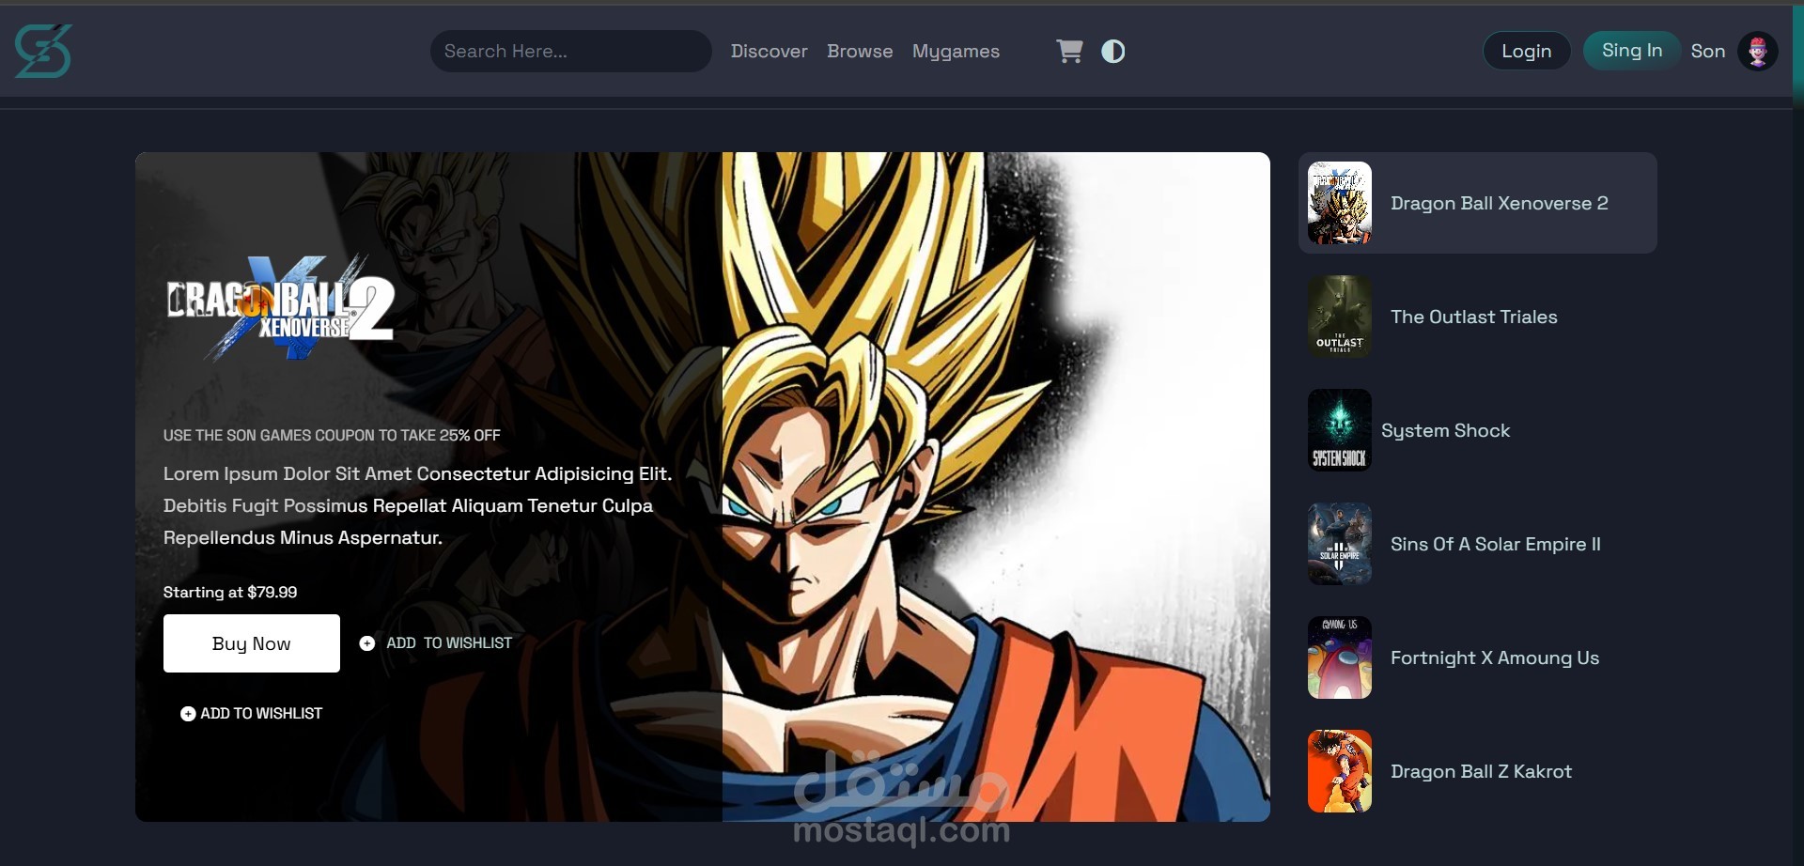Select the Fortnight X Amoung Us thumbnail
Screen dimensions: 1804x866
click(1340, 657)
